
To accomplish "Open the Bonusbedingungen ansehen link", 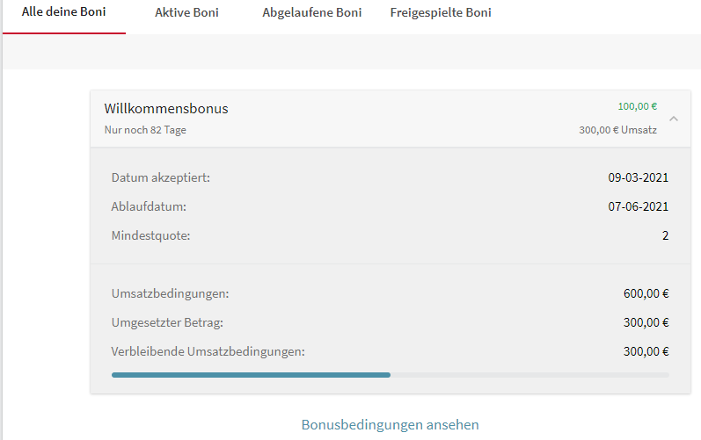I will (390, 425).
